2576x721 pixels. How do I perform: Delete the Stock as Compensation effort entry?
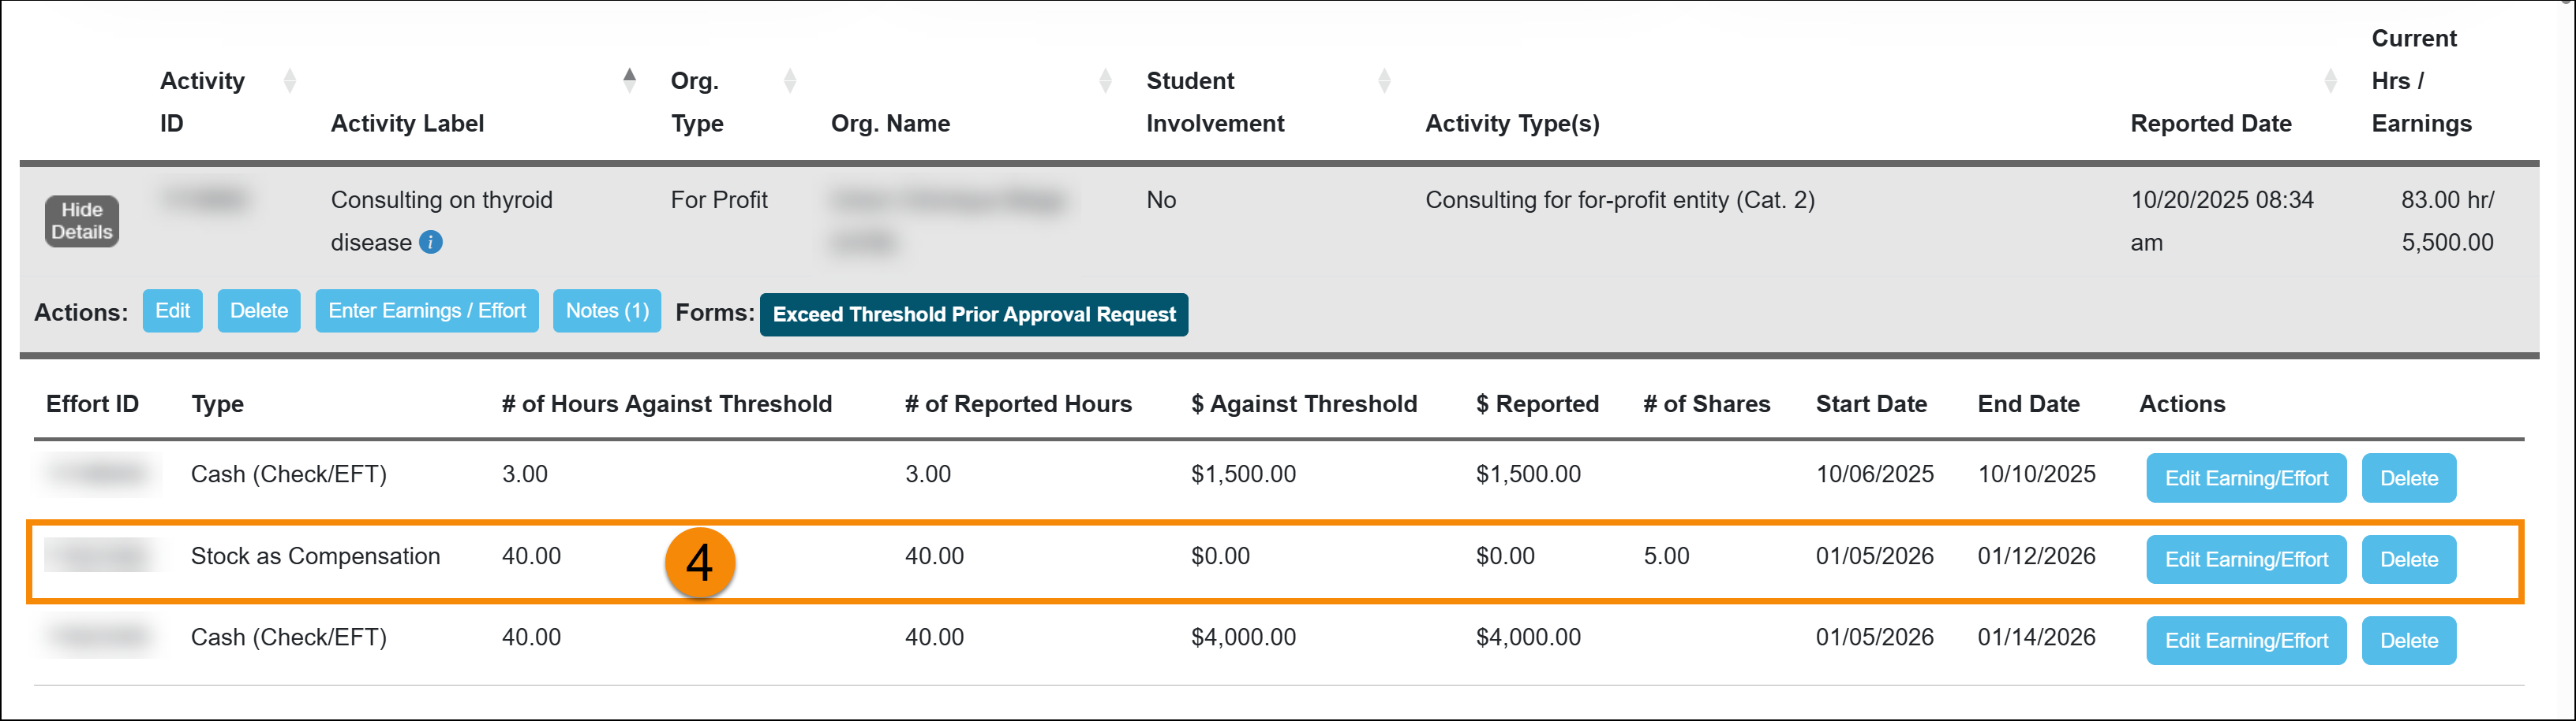click(x=2408, y=559)
